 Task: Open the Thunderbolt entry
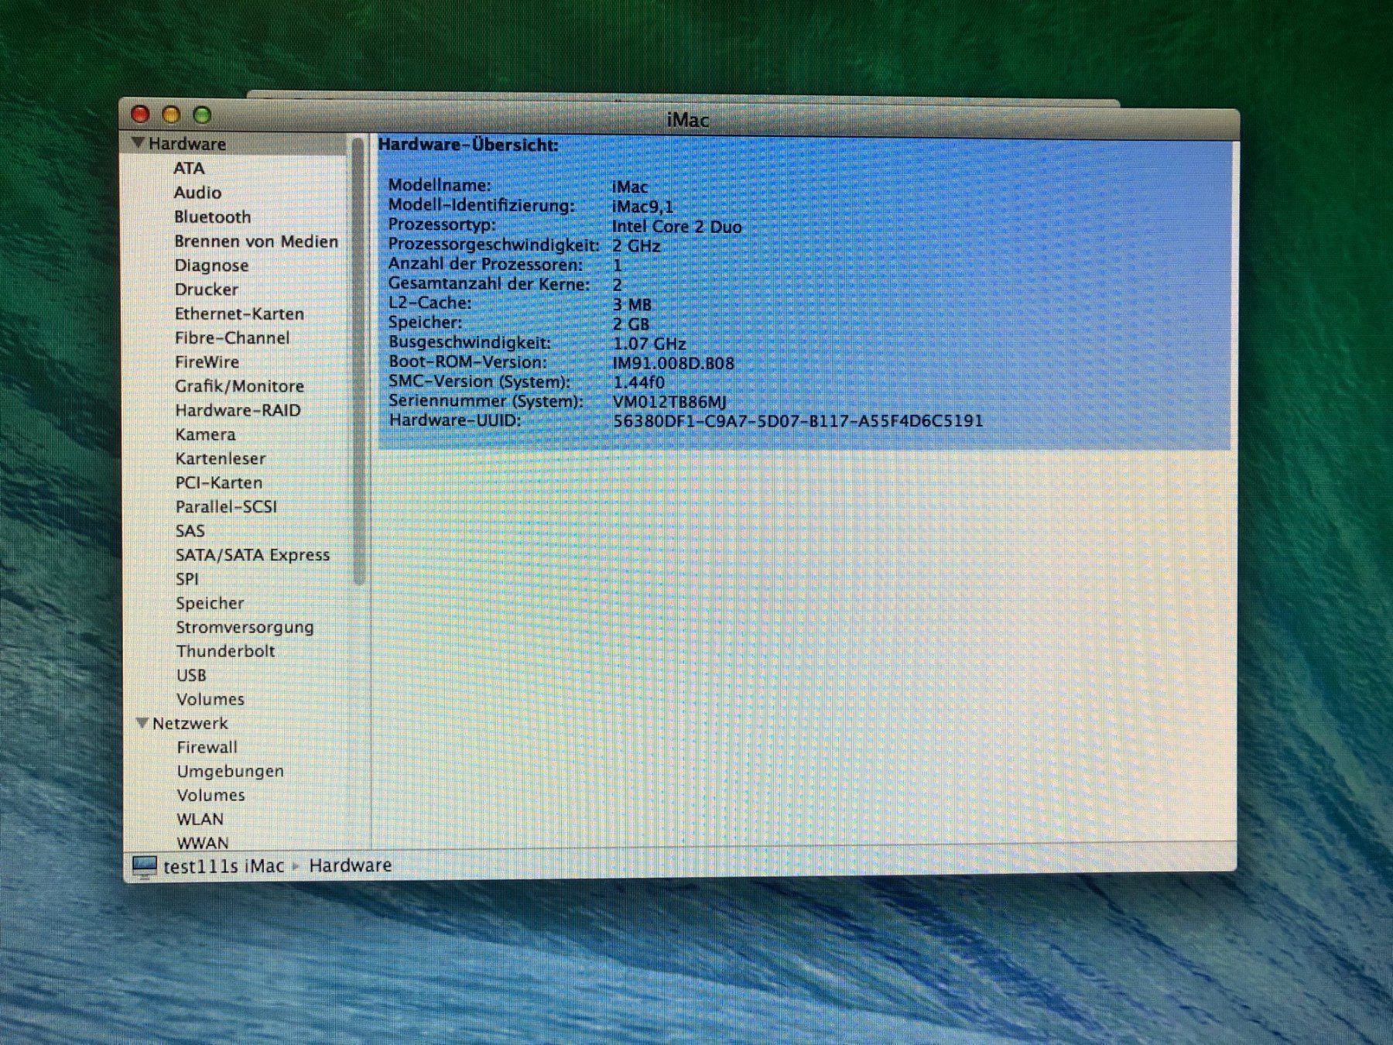click(225, 651)
